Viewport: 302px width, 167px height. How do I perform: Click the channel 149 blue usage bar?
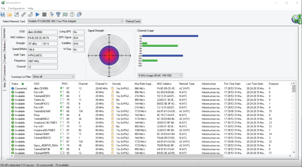[163, 55]
